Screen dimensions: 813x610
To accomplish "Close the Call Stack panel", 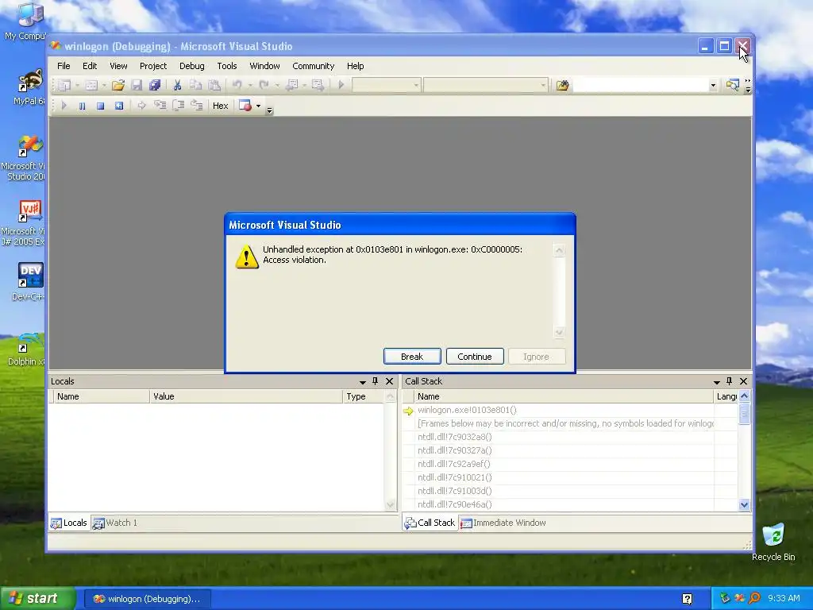I will pos(743,381).
